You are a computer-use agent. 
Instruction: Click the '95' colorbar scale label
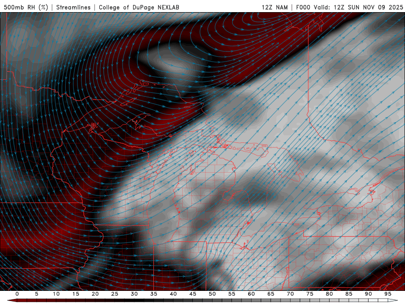coord(388,294)
